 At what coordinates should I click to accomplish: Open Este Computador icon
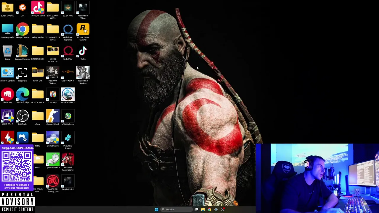7,31
